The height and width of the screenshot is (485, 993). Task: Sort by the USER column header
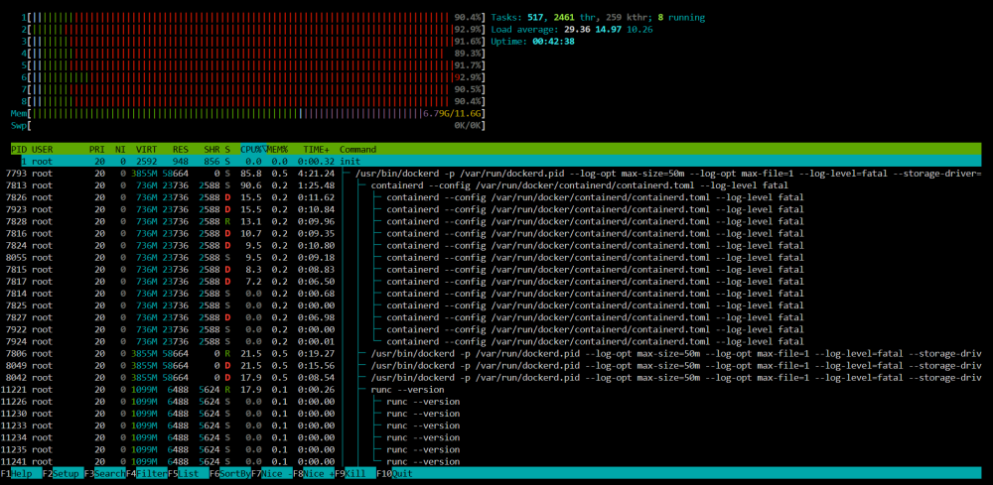click(x=43, y=149)
